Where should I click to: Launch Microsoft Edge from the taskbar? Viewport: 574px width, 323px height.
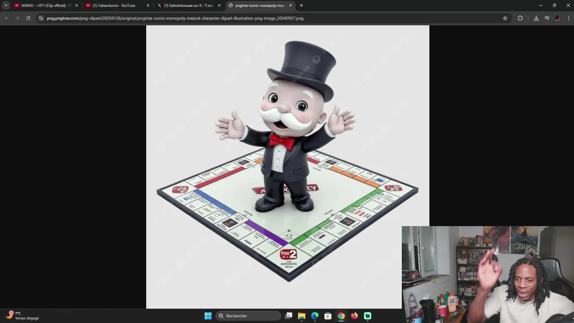click(315, 316)
